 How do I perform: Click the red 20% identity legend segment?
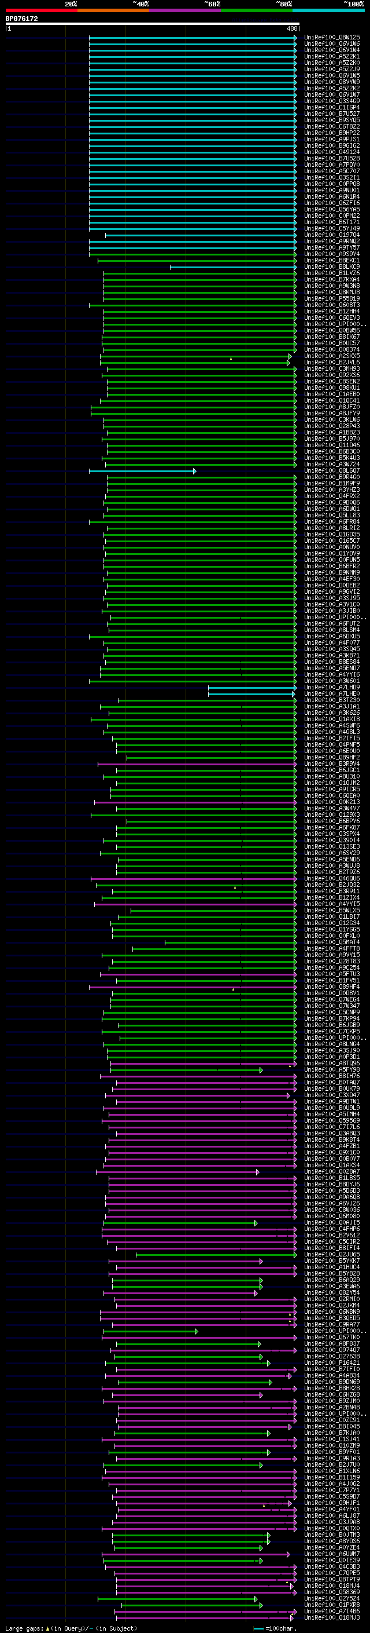(x=41, y=10)
